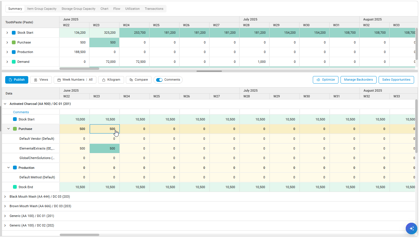Expand the Stock Start row in the summary
The height and width of the screenshot is (238, 419).
[x=7, y=33]
